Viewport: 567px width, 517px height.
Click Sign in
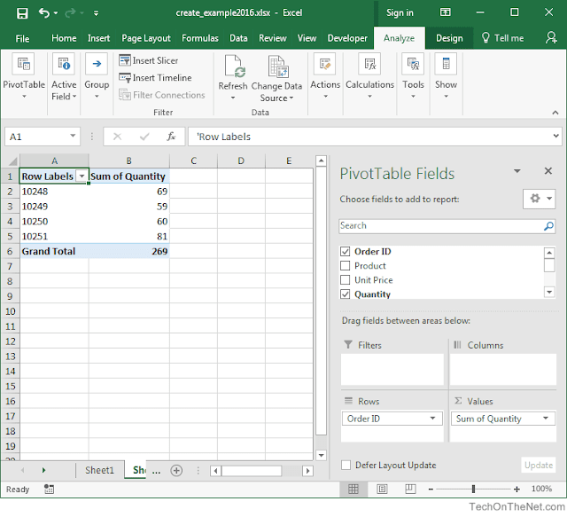(400, 13)
